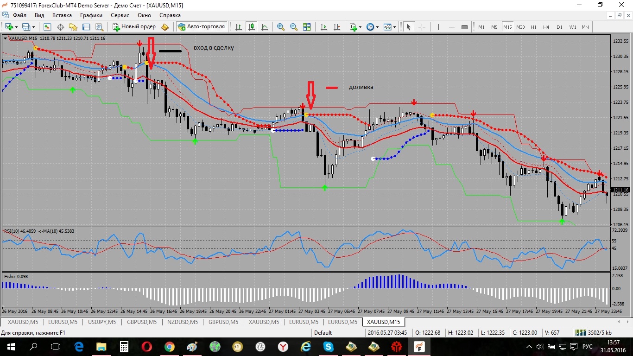
Task: Open the Navigator star-folder icon
Action: click(x=73, y=27)
